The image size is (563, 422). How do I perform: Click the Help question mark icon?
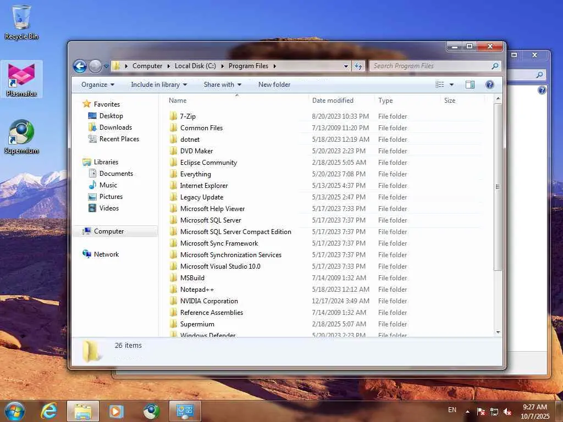coord(490,85)
